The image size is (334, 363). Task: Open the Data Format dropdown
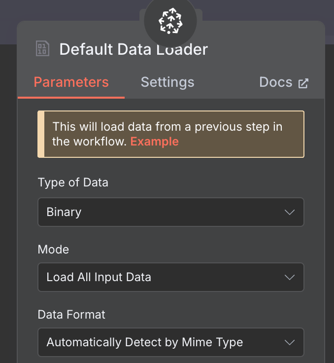pos(171,342)
